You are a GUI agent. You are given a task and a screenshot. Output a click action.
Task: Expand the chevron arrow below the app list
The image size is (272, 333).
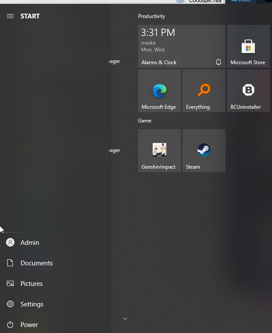[125, 319]
